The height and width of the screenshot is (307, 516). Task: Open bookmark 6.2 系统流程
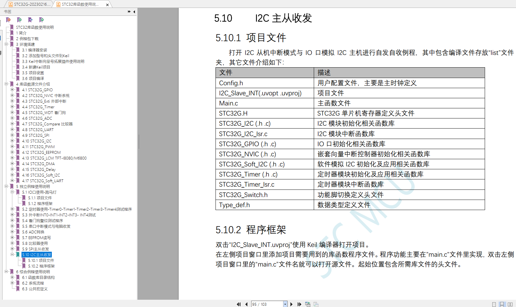[x=33, y=283]
